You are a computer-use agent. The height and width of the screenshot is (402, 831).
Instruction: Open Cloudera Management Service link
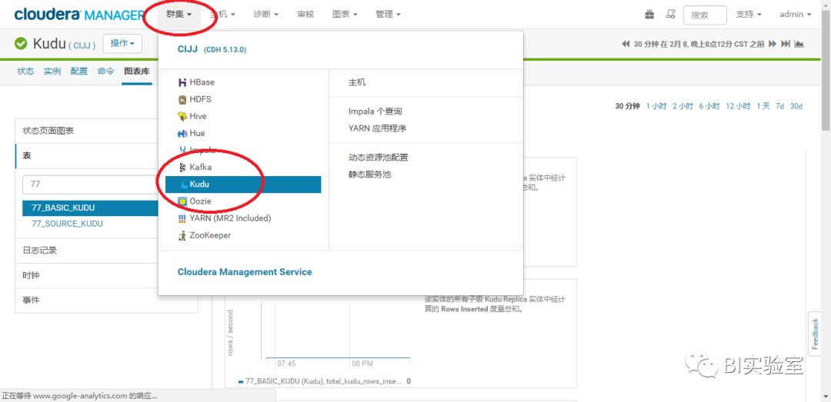pyautogui.click(x=245, y=272)
